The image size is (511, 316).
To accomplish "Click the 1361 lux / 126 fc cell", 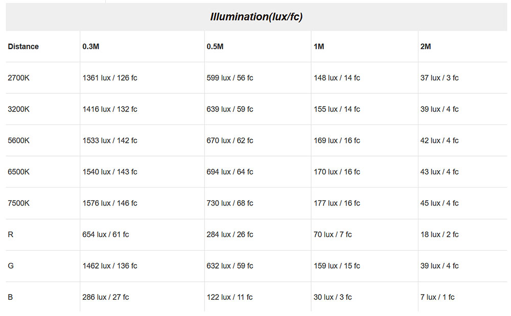I will pos(110,78).
